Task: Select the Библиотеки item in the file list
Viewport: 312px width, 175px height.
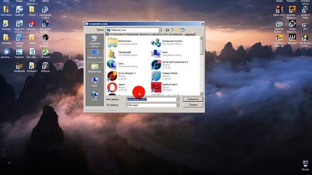Action: [x=122, y=42]
